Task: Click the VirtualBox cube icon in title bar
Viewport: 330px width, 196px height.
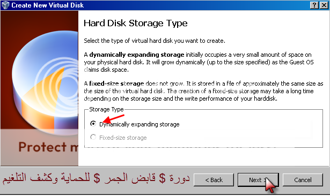Action: [x=5, y=5]
